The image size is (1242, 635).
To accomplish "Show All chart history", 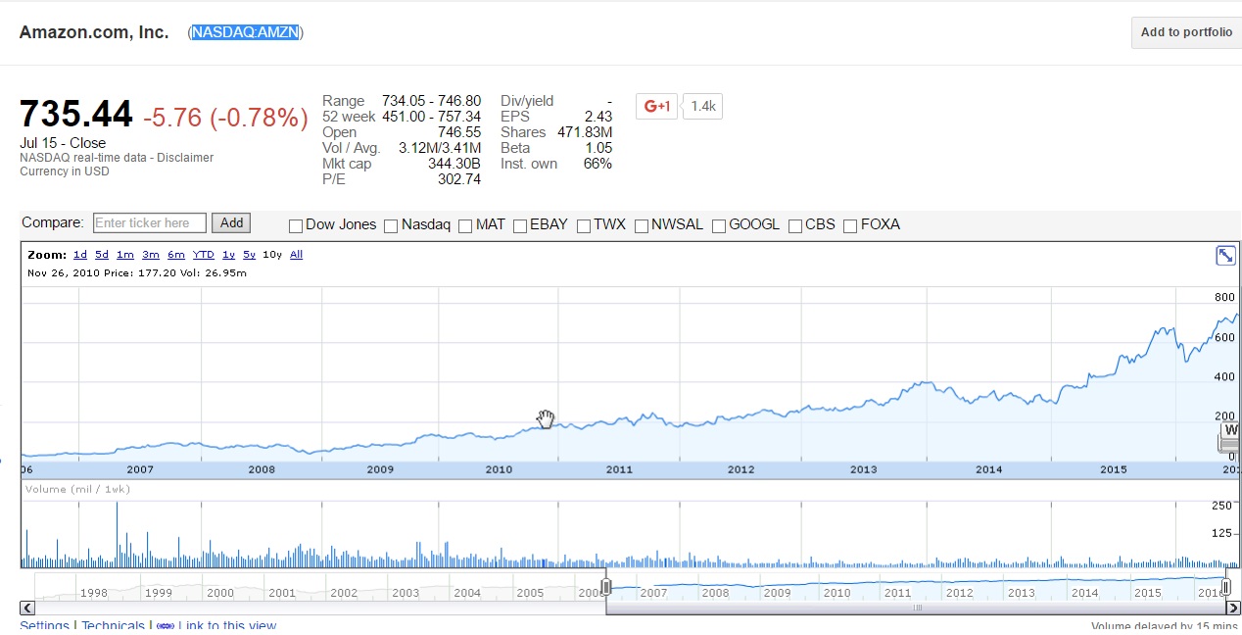I will coord(297,255).
